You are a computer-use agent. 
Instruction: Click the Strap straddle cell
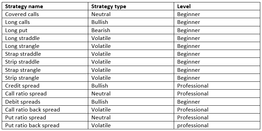pos(45,54)
